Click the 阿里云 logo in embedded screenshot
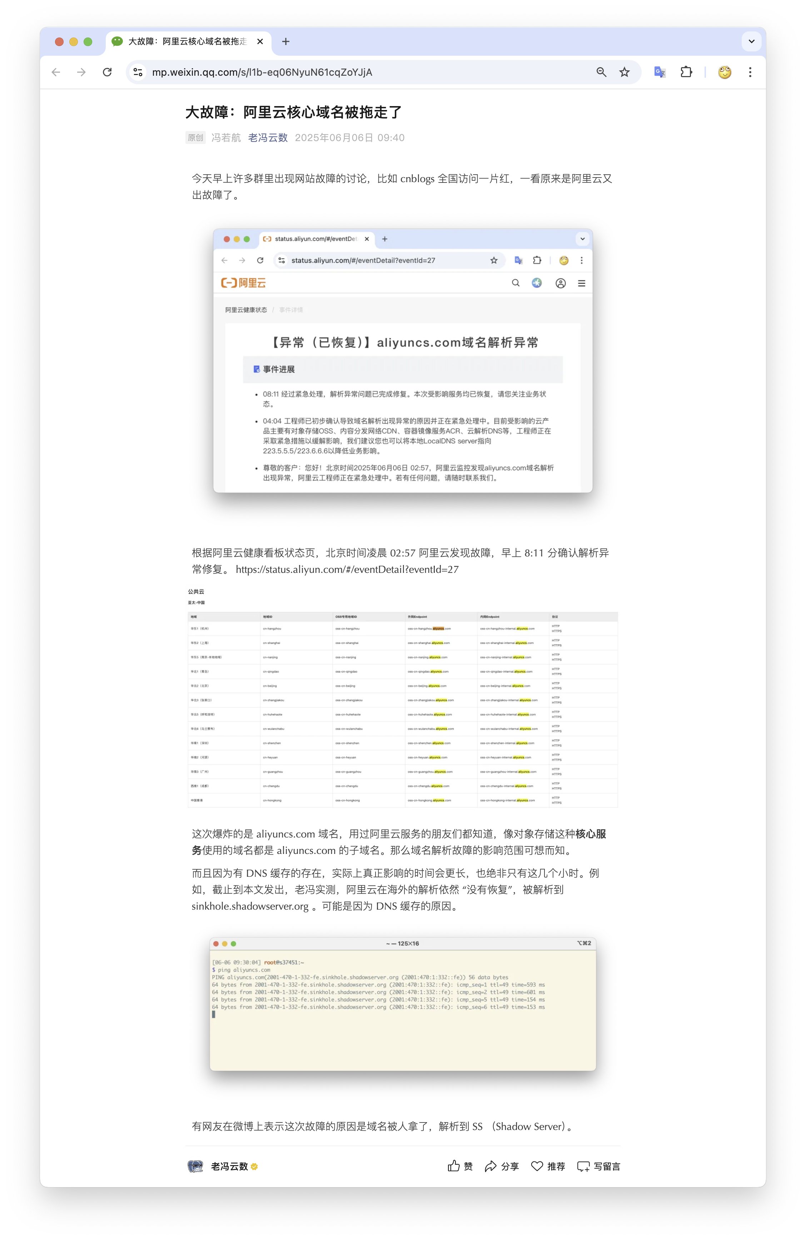The image size is (806, 1240). [x=243, y=283]
